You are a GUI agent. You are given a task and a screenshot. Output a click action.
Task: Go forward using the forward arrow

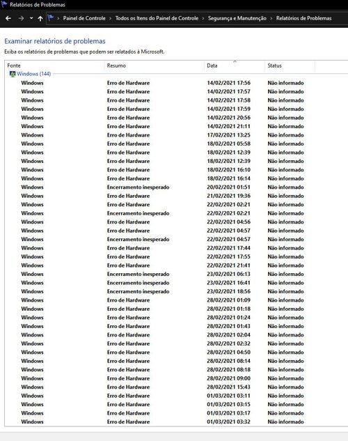[21, 19]
